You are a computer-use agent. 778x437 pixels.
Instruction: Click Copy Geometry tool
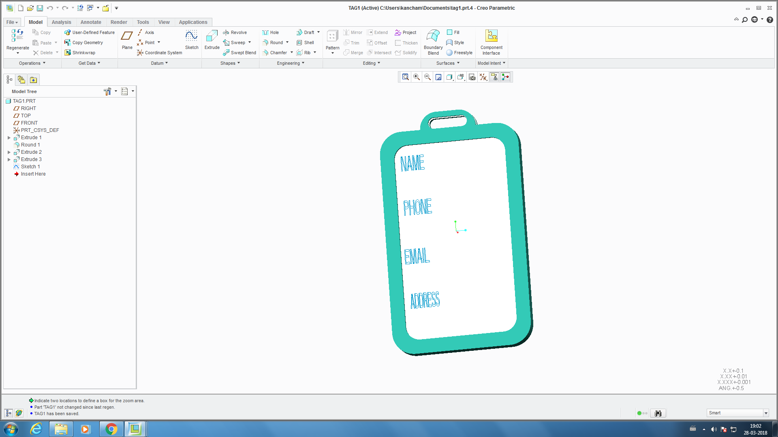click(x=83, y=42)
